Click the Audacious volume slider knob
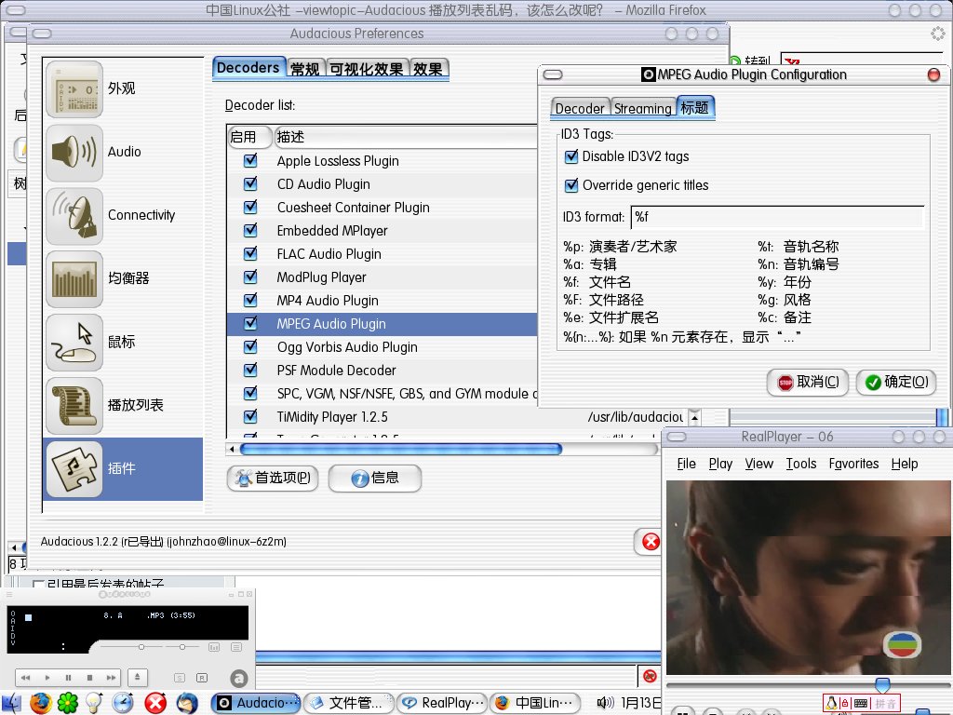Screen dimensions: 953x715 (x=141, y=647)
